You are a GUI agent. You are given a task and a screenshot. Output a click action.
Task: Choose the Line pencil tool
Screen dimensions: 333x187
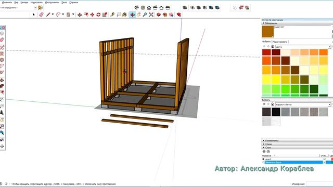(48, 15)
